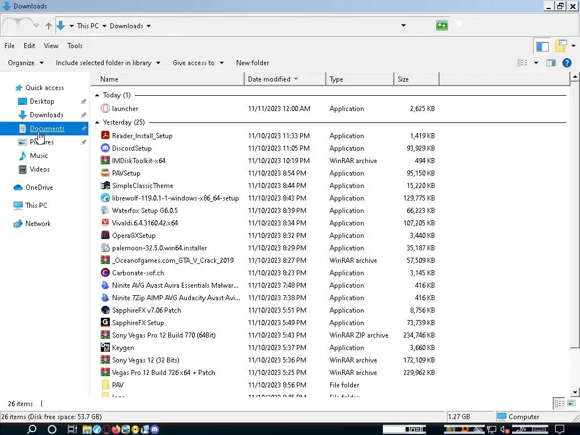Select the PAV folder icon
This screenshot has width=580, height=435.
(105, 385)
